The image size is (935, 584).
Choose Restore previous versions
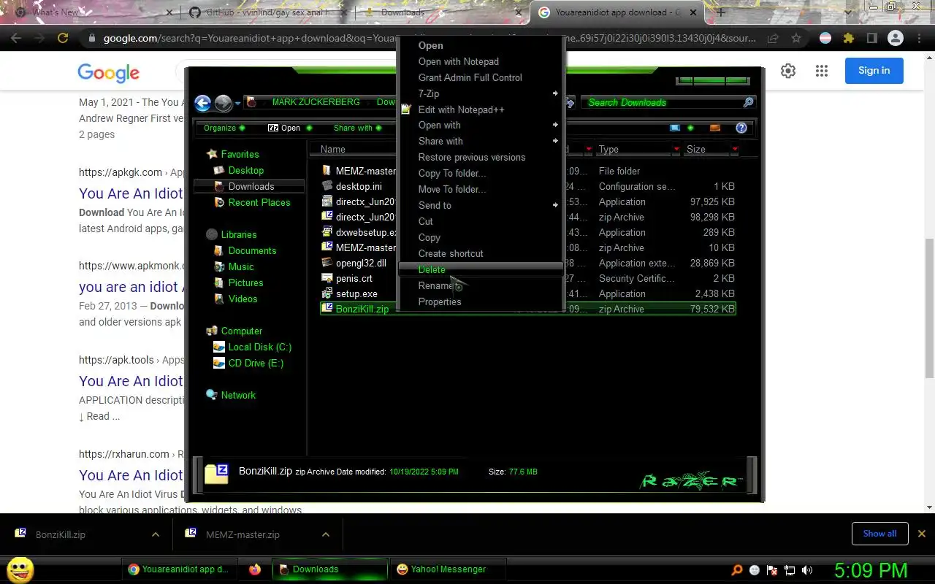click(x=481, y=157)
